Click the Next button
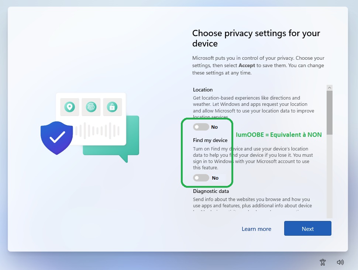The width and height of the screenshot is (358, 270). click(x=307, y=228)
